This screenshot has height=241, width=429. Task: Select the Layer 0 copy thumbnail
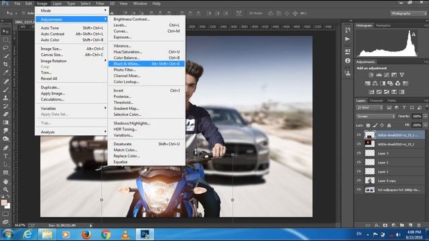click(369, 180)
